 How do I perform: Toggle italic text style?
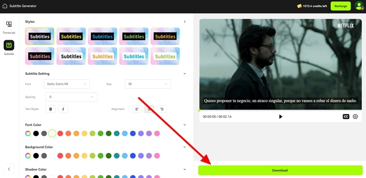(x=63, y=109)
